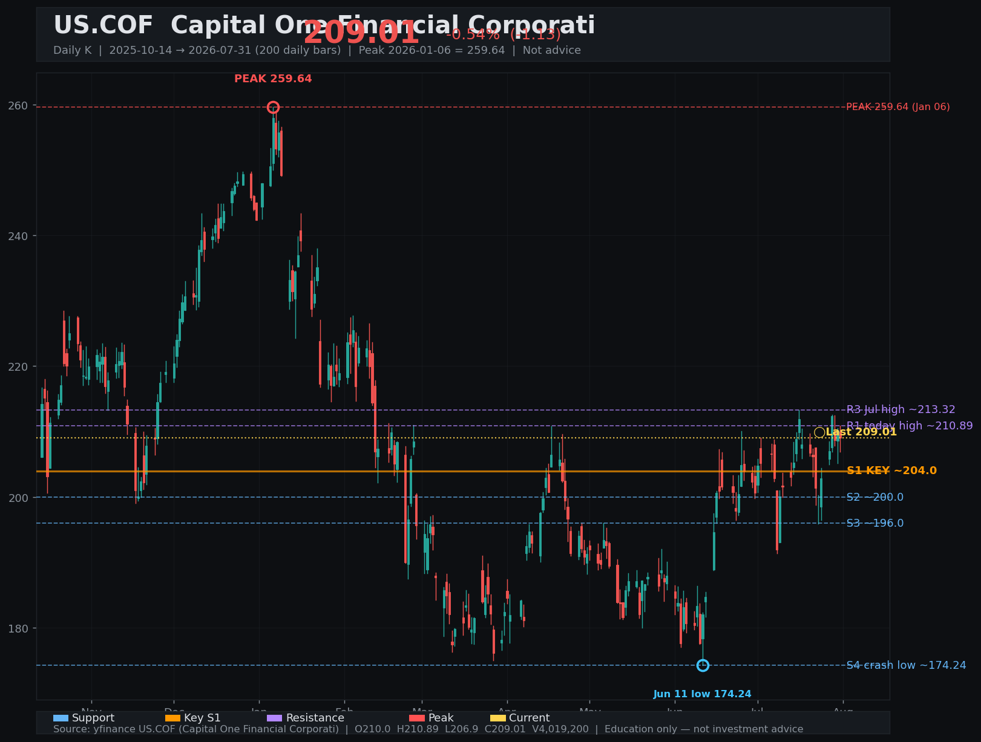
Task: Click the red peak circle marker on the chart
Action: click(273, 107)
